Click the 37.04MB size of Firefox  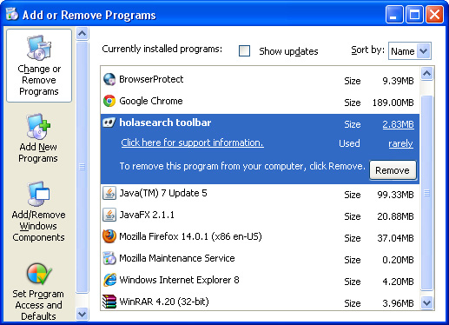pos(395,238)
